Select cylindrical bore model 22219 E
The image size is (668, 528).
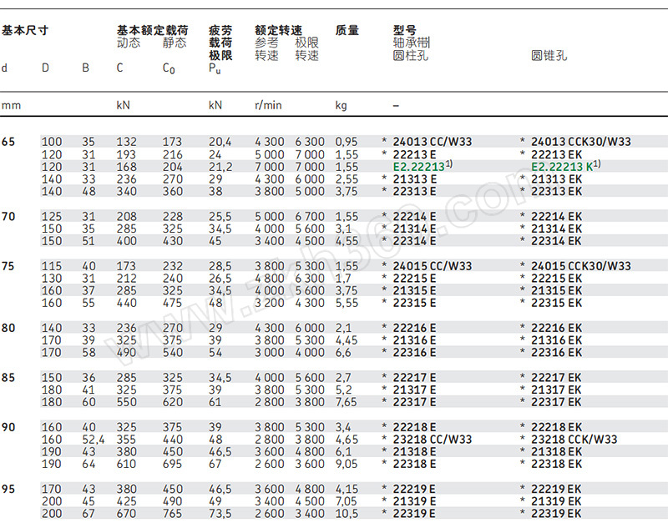[x=414, y=490]
